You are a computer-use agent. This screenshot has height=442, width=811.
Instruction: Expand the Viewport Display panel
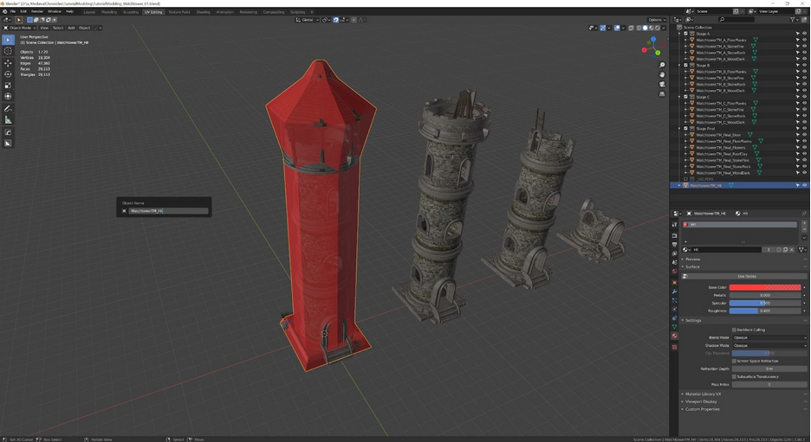pos(702,401)
